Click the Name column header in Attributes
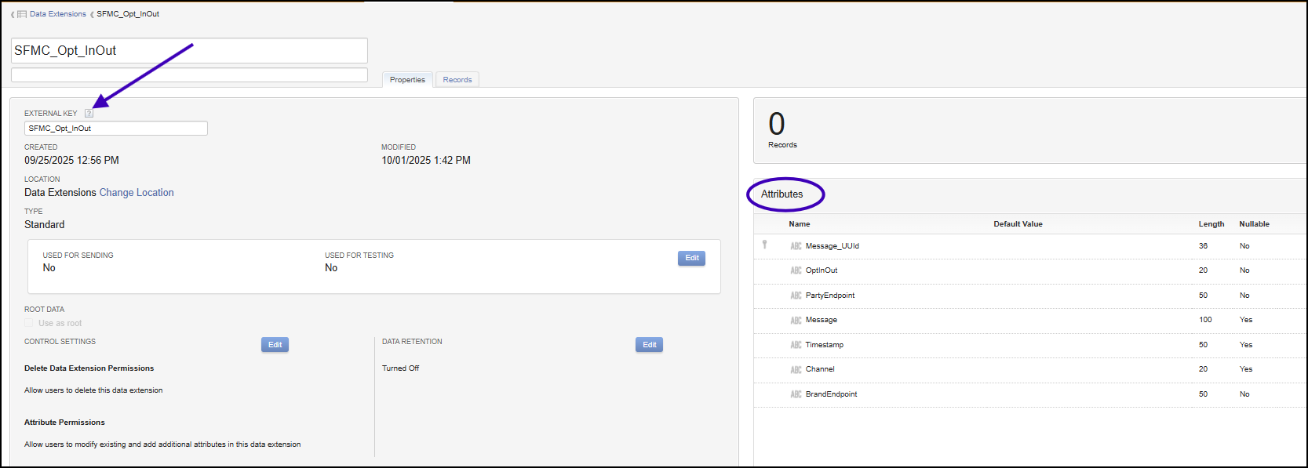 (800, 224)
